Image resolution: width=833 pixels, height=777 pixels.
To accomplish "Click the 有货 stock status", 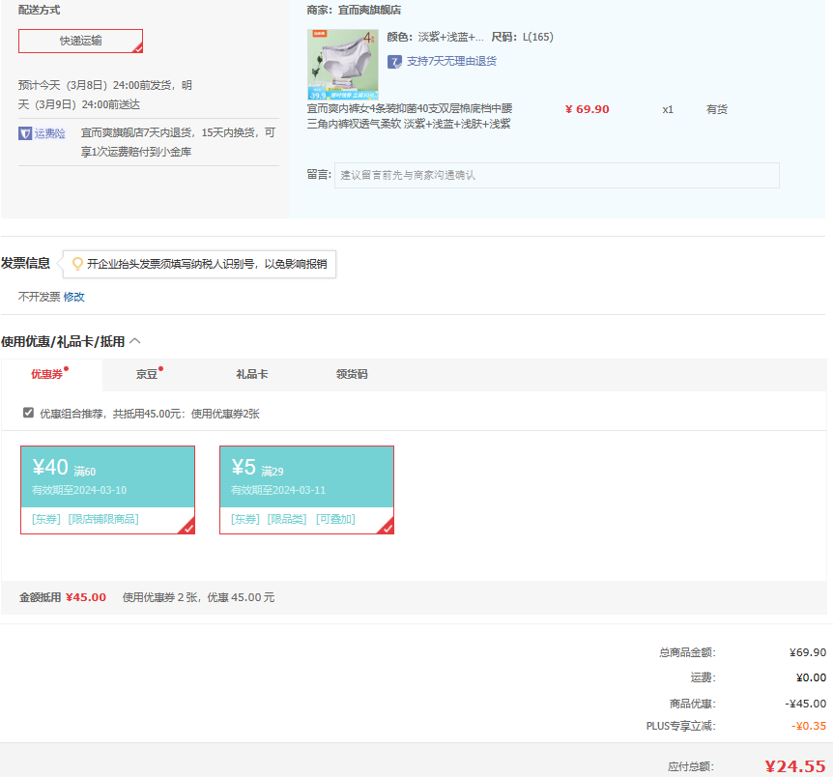I will click(x=717, y=109).
